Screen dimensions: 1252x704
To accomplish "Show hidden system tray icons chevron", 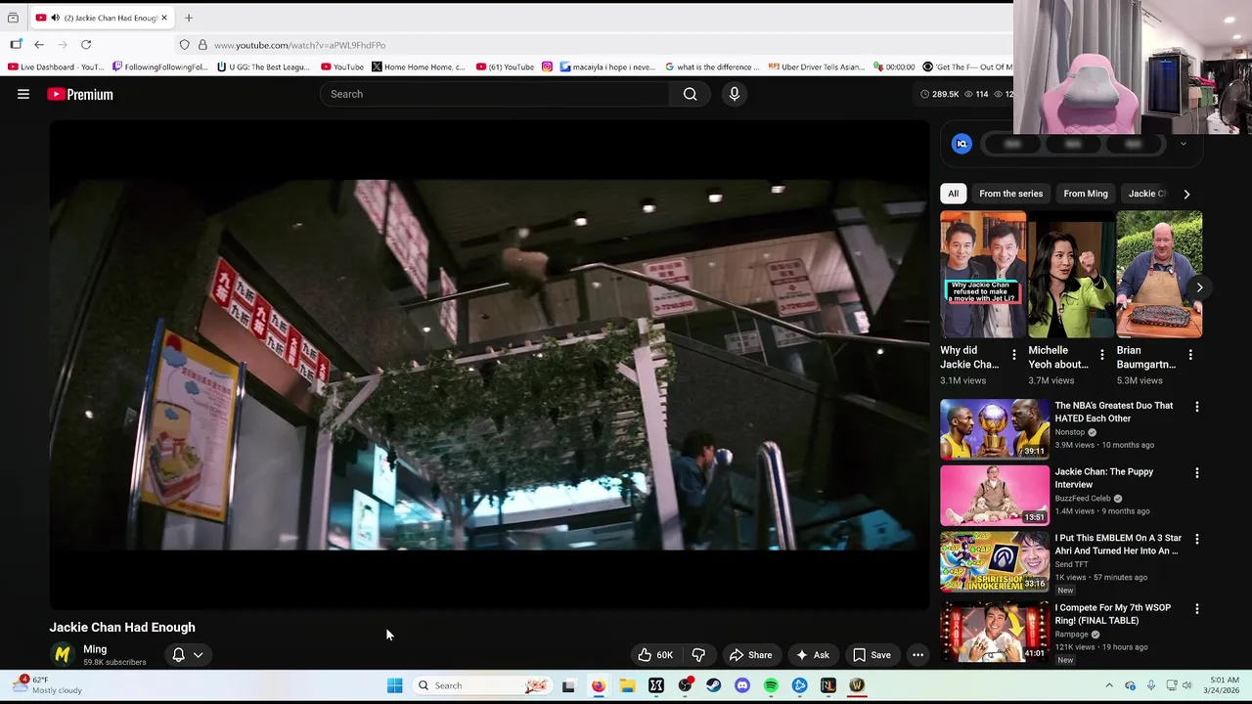I will click(1109, 685).
